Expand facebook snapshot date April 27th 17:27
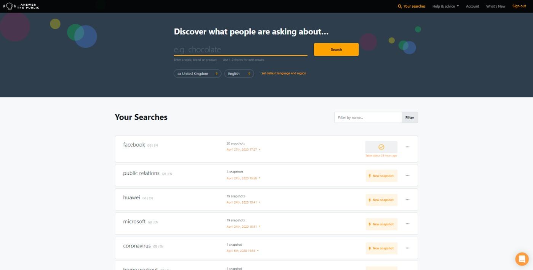 pyautogui.click(x=244, y=150)
